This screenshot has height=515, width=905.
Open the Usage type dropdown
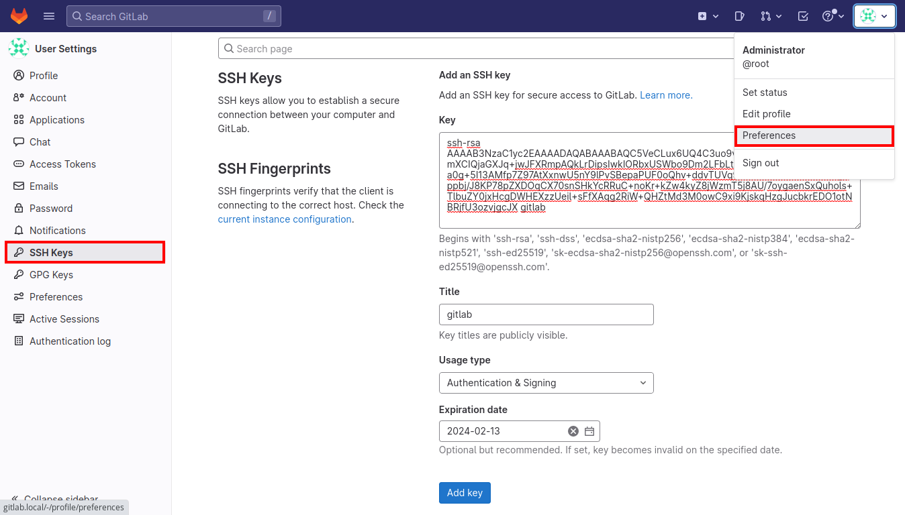546,383
